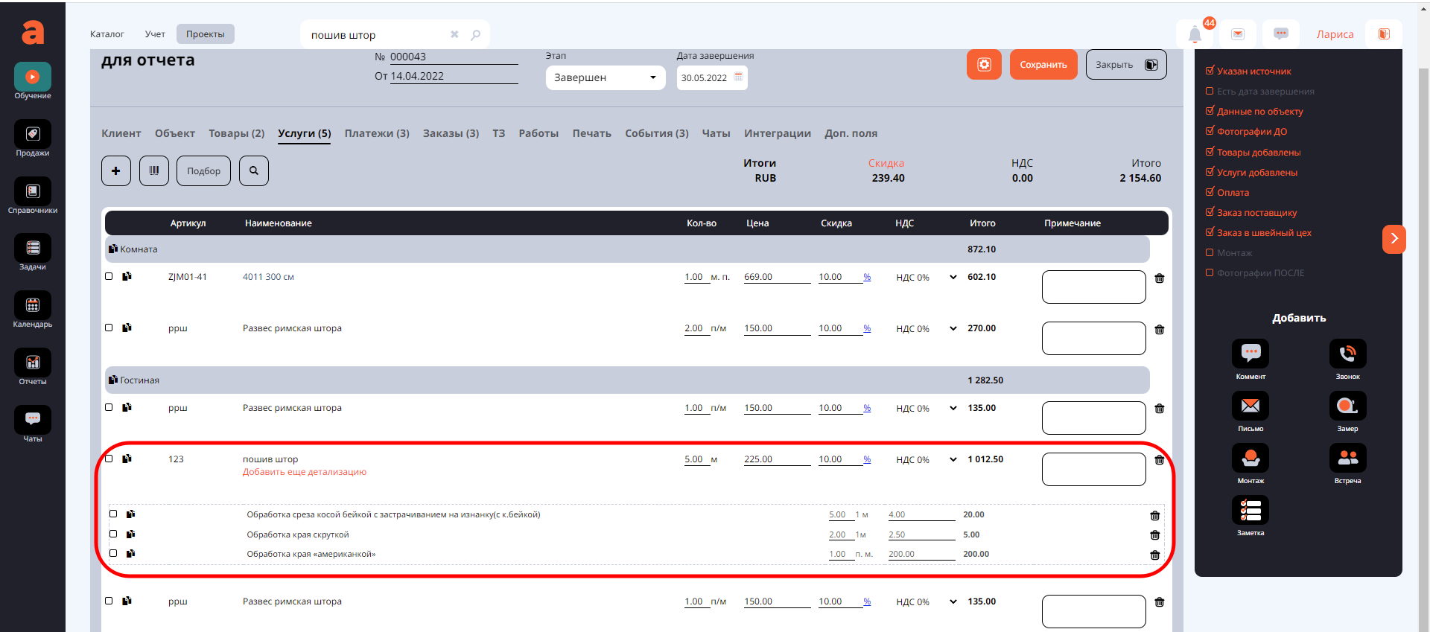Click the completion date field 30.05.2022
This screenshot has width=1430, height=632.
(x=711, y=77)
